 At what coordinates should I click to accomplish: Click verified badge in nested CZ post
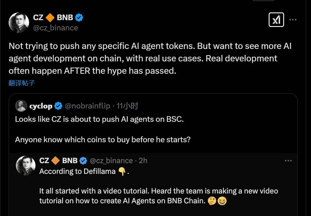(x=83, y=161)
